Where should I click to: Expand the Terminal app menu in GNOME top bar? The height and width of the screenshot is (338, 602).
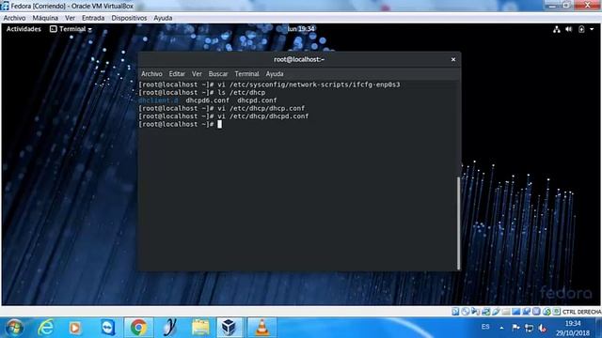(71, 29)
